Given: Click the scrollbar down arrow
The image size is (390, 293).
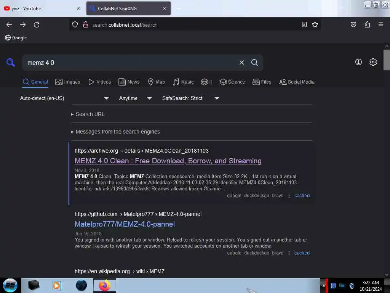Looking at the screenshot, I should [387, 275].
